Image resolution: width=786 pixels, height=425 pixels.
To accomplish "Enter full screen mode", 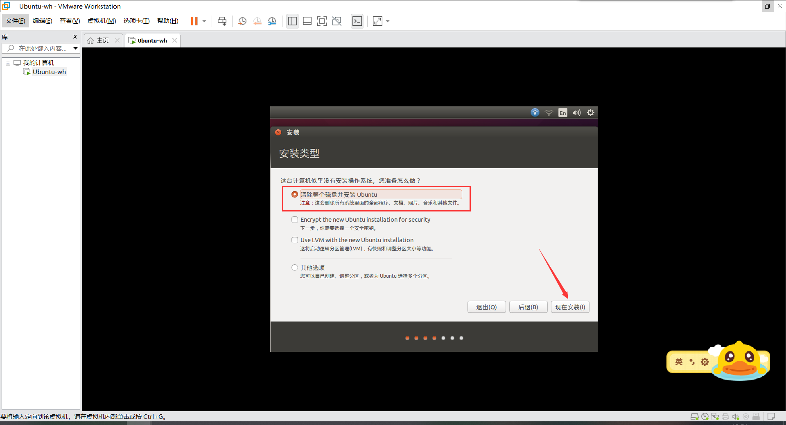I will pos(322,21).
